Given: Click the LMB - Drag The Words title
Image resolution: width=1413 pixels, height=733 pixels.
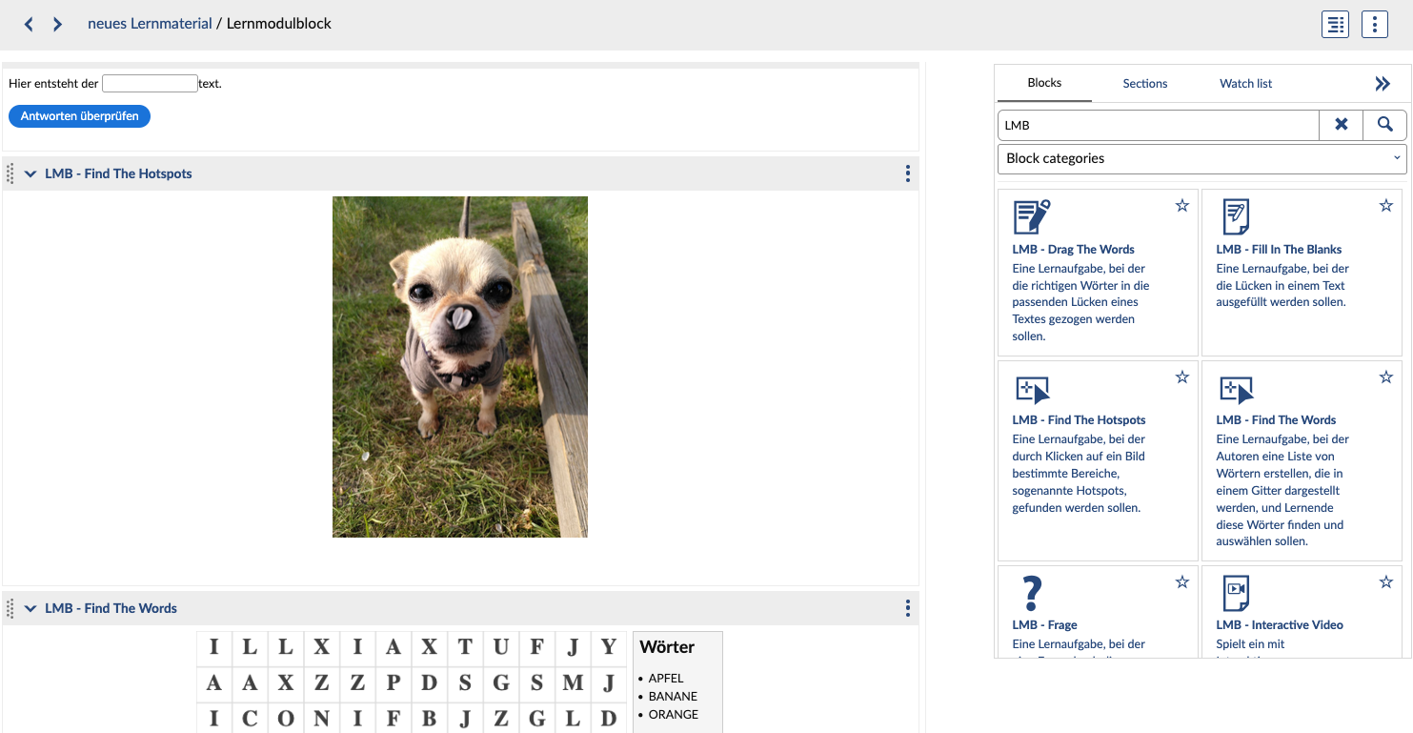Looking at the screenshot, I should (x=1073, y=250).
